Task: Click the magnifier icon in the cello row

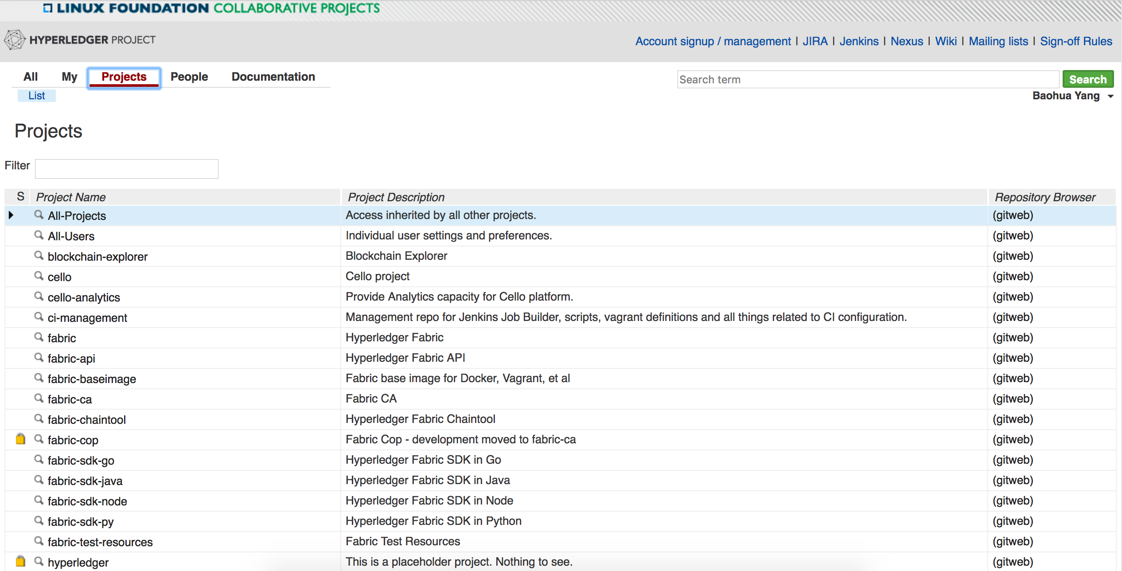Action: [x=39, y=276]
